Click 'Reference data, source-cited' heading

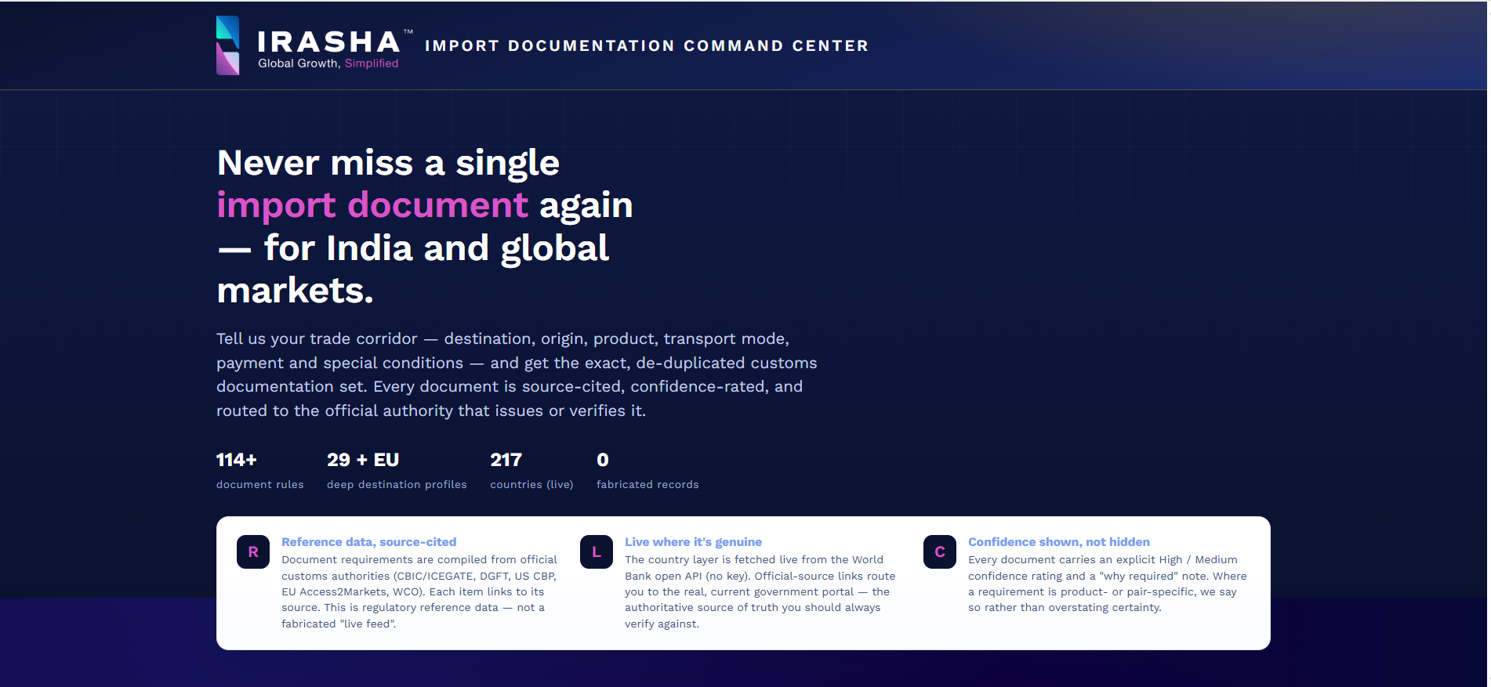point(368,542)
